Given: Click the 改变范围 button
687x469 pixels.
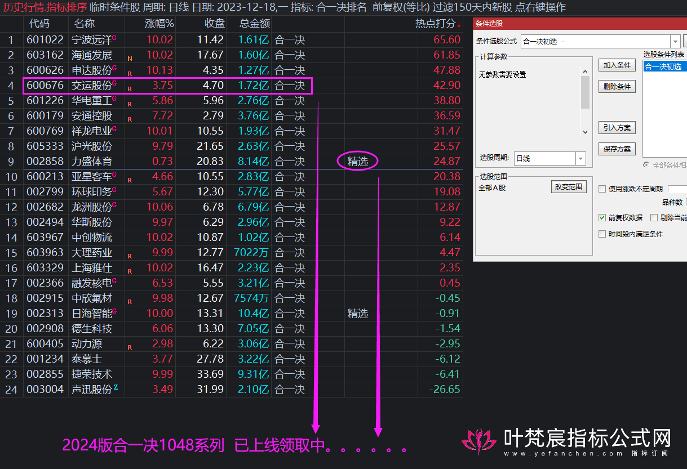Looking at the screenshot, I should pos(568,187).
